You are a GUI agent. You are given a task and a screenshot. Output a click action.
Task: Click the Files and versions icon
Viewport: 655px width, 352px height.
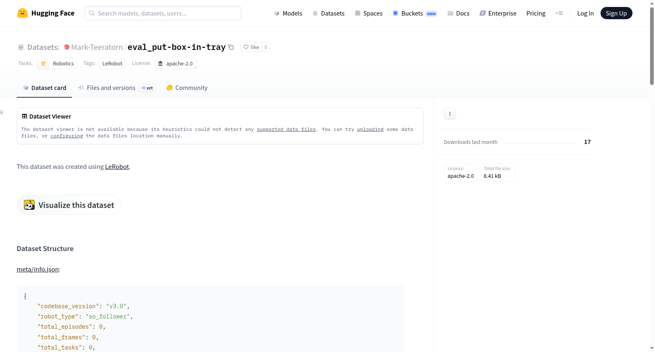coord(81,87)
